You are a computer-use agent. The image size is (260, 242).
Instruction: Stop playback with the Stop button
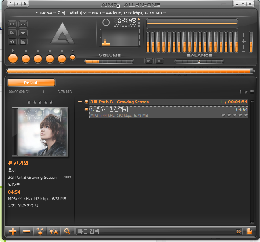tap(38, 59)
